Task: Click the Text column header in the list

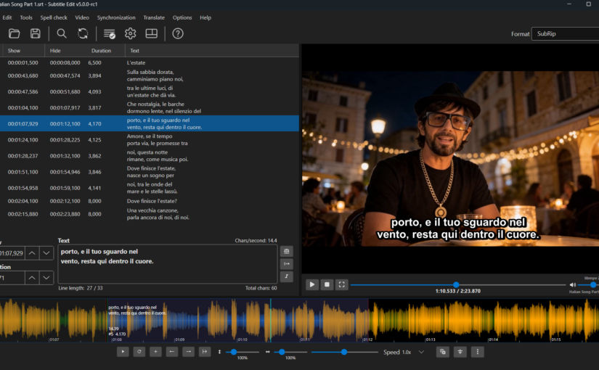Action: (x=212, y=50)
